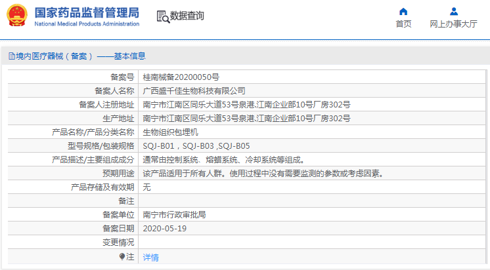Open the 网上办事大厅 navigation text link

[x=453, y=24]
